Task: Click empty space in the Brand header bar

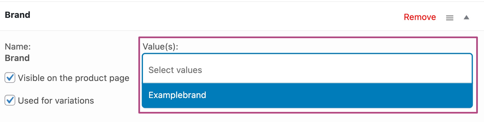Action: (x=214, y=16)
